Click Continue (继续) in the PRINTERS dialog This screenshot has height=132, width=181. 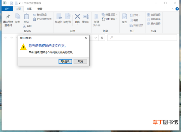pos(65,62)
